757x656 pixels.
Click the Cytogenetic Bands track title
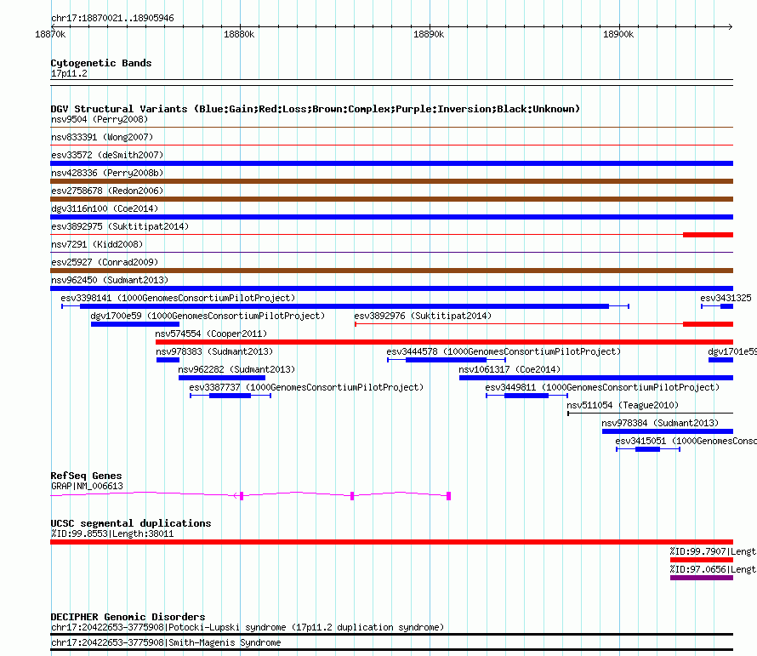101,63
